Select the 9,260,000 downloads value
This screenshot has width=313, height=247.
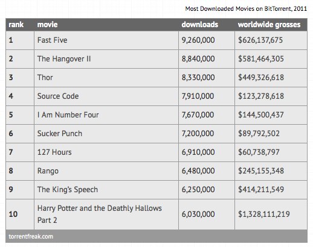click(x=198, y=40)
